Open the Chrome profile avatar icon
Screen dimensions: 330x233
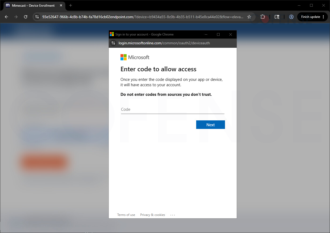[x=291, y=17]
